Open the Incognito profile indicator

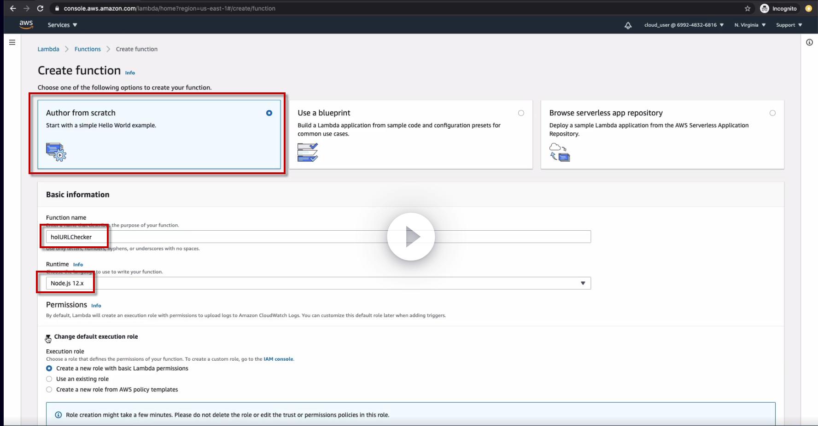tap(778, 8)
